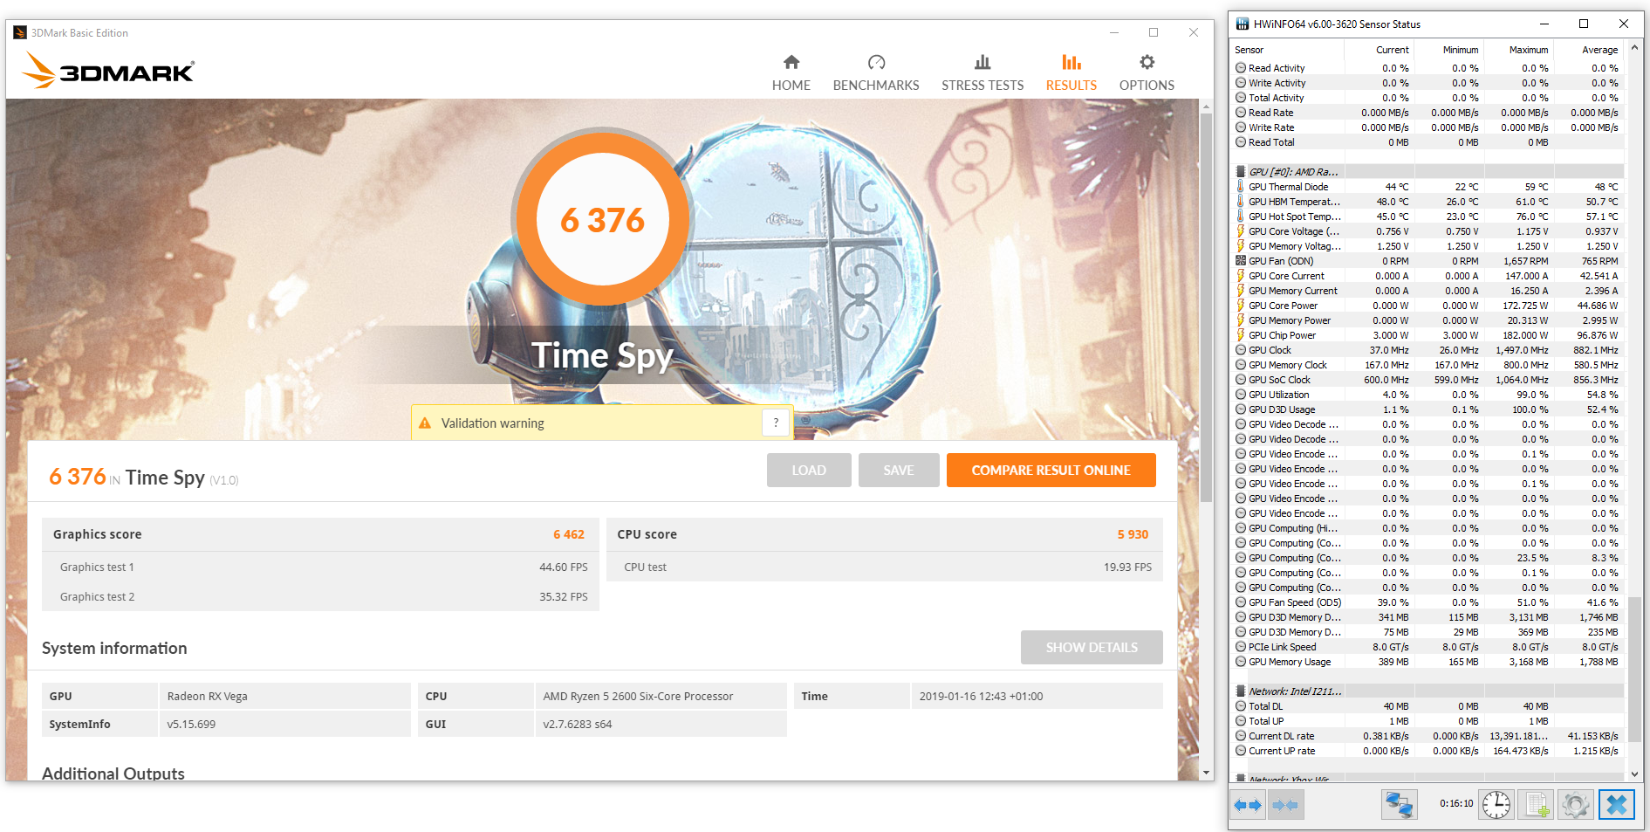
Task: Select the GPU Fan Speed (OD5) row
Action: coord(1427,602)
